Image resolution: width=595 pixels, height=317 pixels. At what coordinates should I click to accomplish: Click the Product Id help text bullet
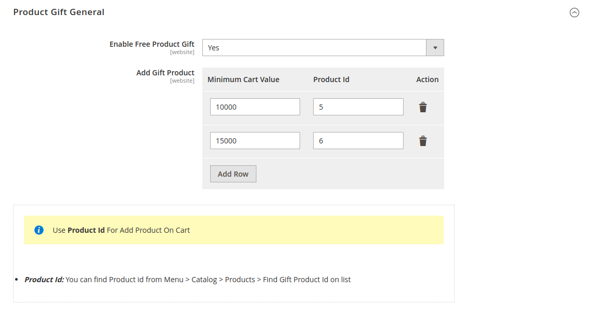[187, 280]
